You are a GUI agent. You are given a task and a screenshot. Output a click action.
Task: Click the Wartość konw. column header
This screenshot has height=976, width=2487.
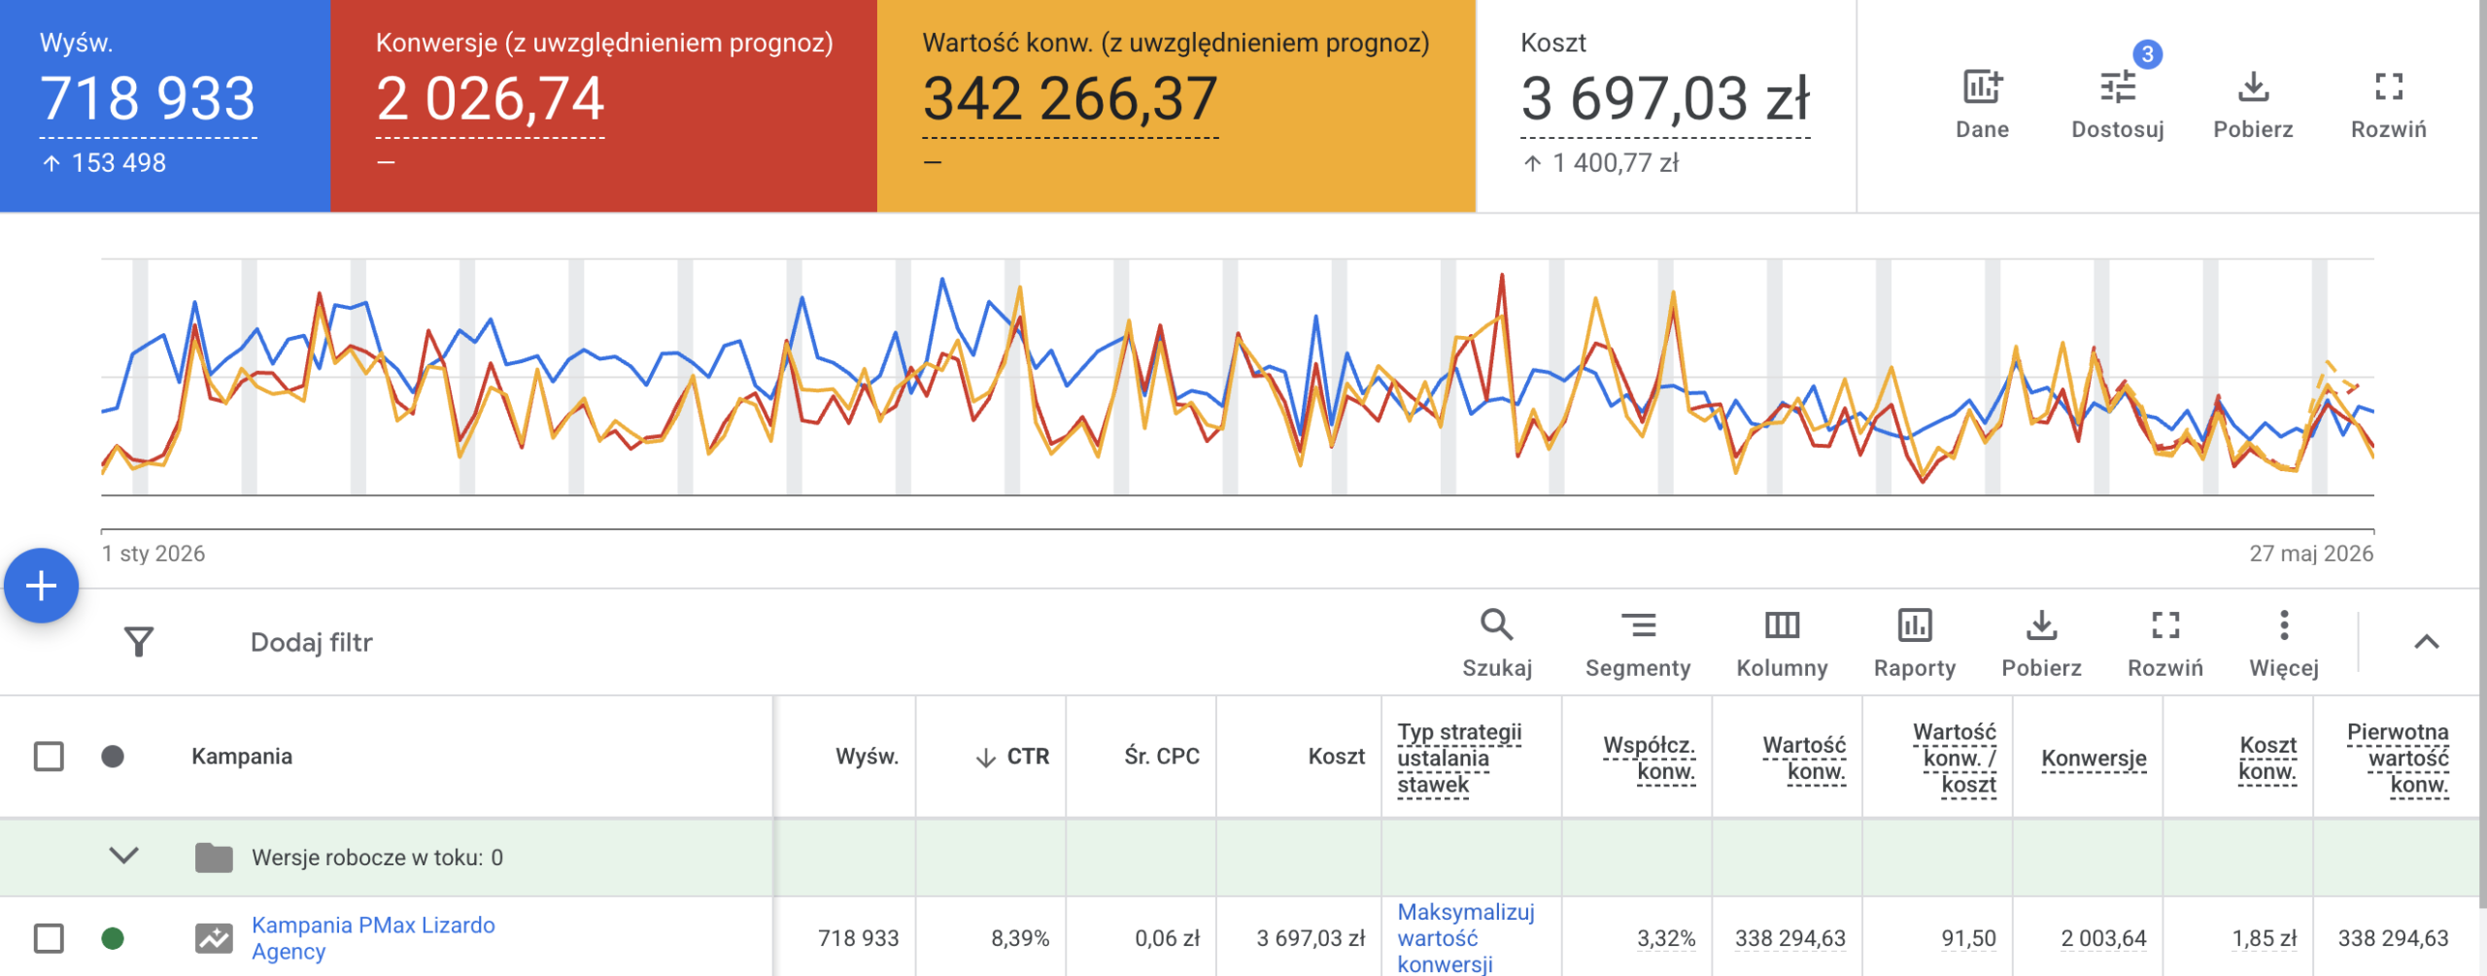pyautogui.click(x=1804, y=758)
